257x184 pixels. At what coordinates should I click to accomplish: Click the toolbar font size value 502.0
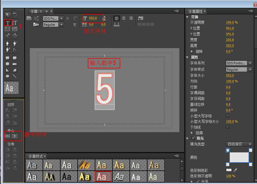pyautogui.click(x=93, y=18)
